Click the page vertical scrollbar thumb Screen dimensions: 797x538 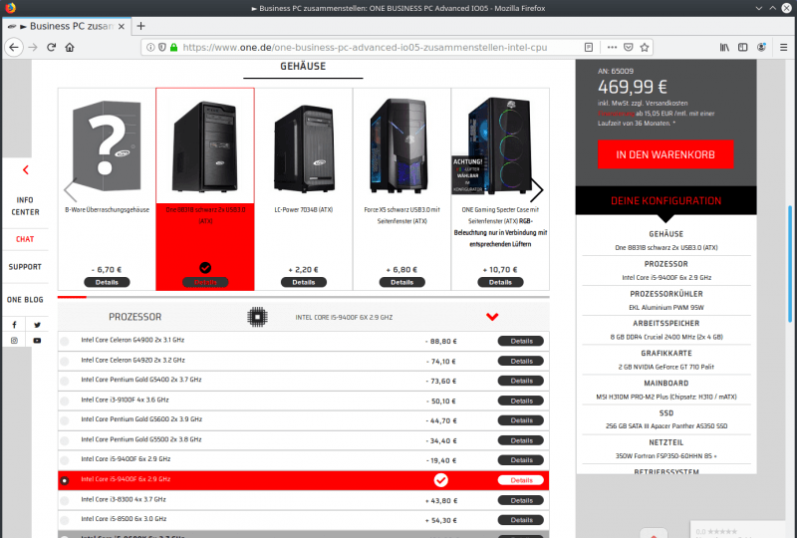(790, 263)
